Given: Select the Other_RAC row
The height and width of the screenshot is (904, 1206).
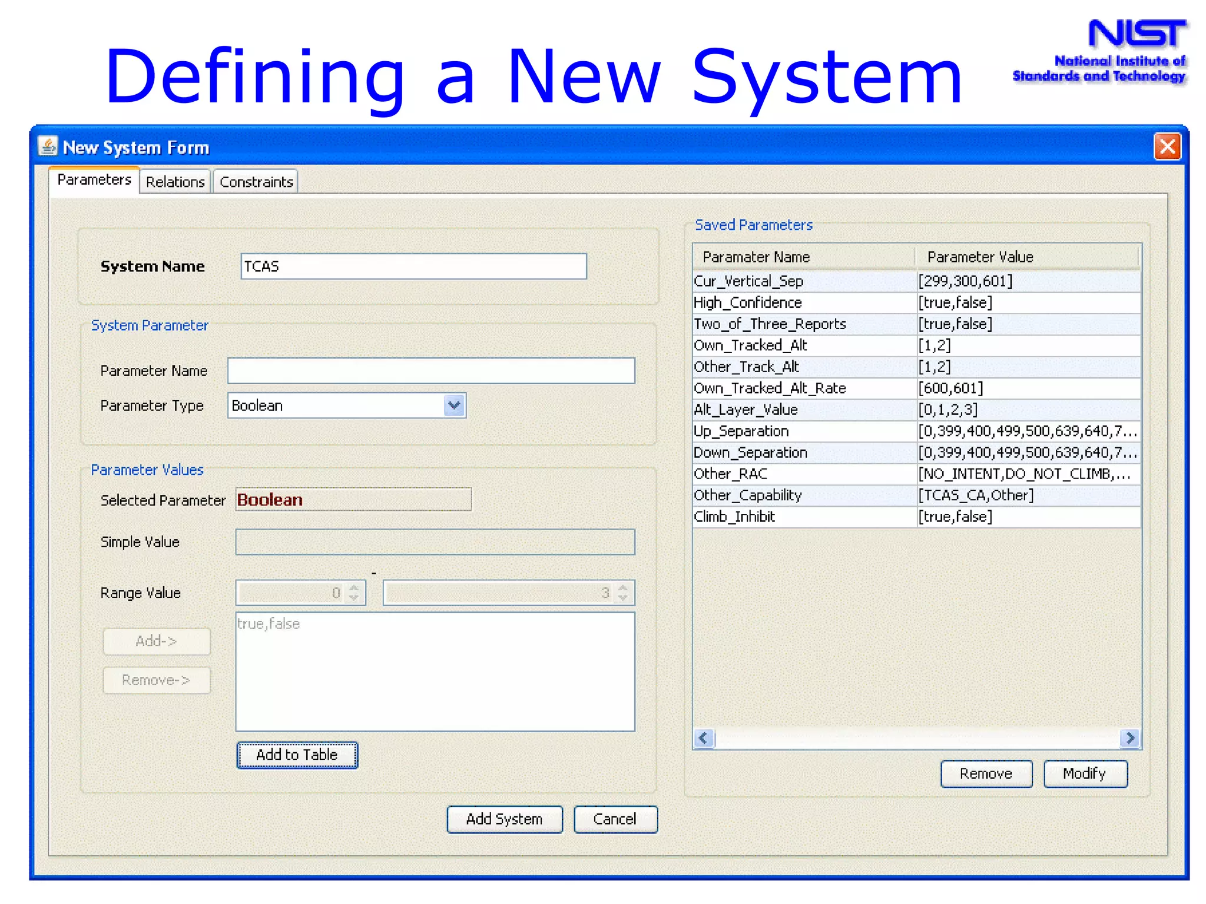Looking at the screenshot, I should click(917, 474).
